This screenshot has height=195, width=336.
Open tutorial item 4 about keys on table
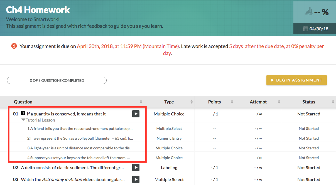pos(79,158)
